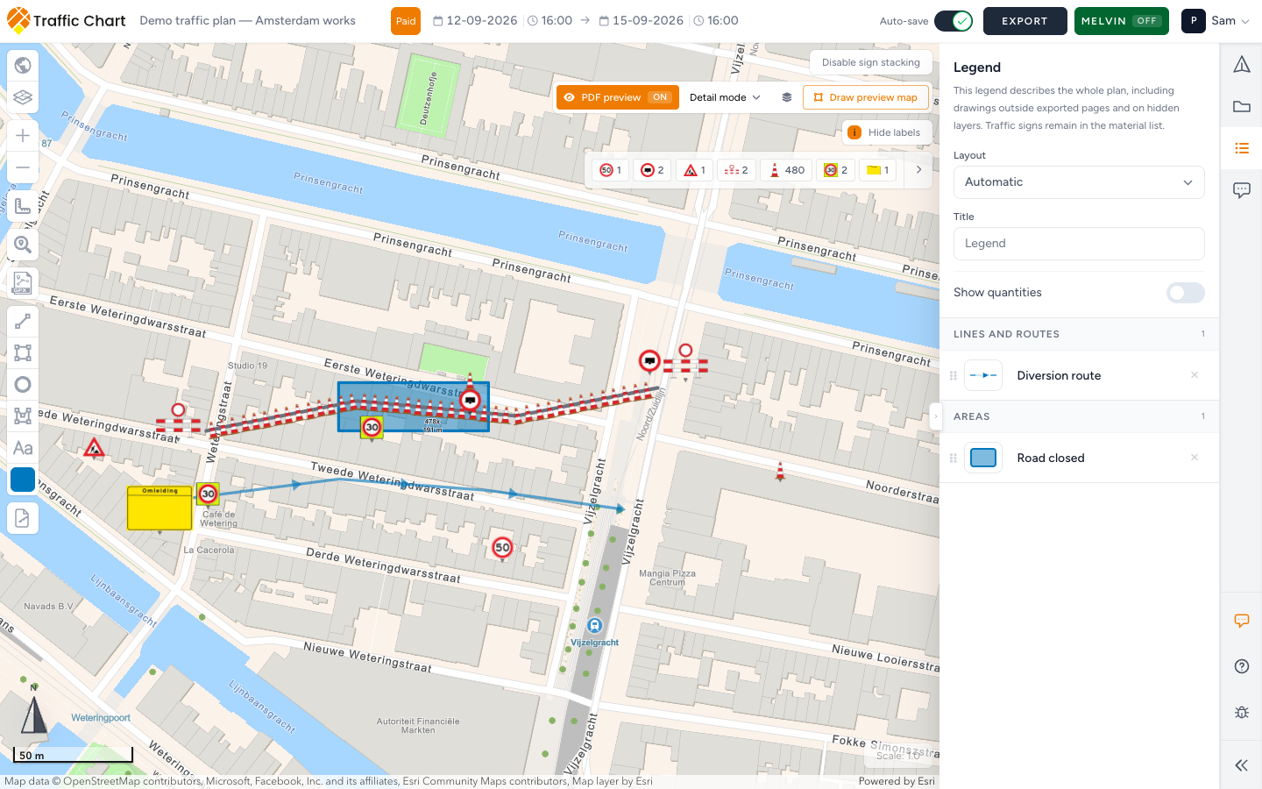This screenshot has height=789, width=1262.
Task: Click Disable sign stacking
Action: (871, 62)
